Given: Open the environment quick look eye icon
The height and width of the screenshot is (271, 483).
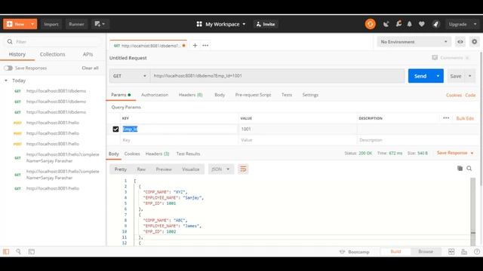Looking at the screenshot, I should coord(460,42).
